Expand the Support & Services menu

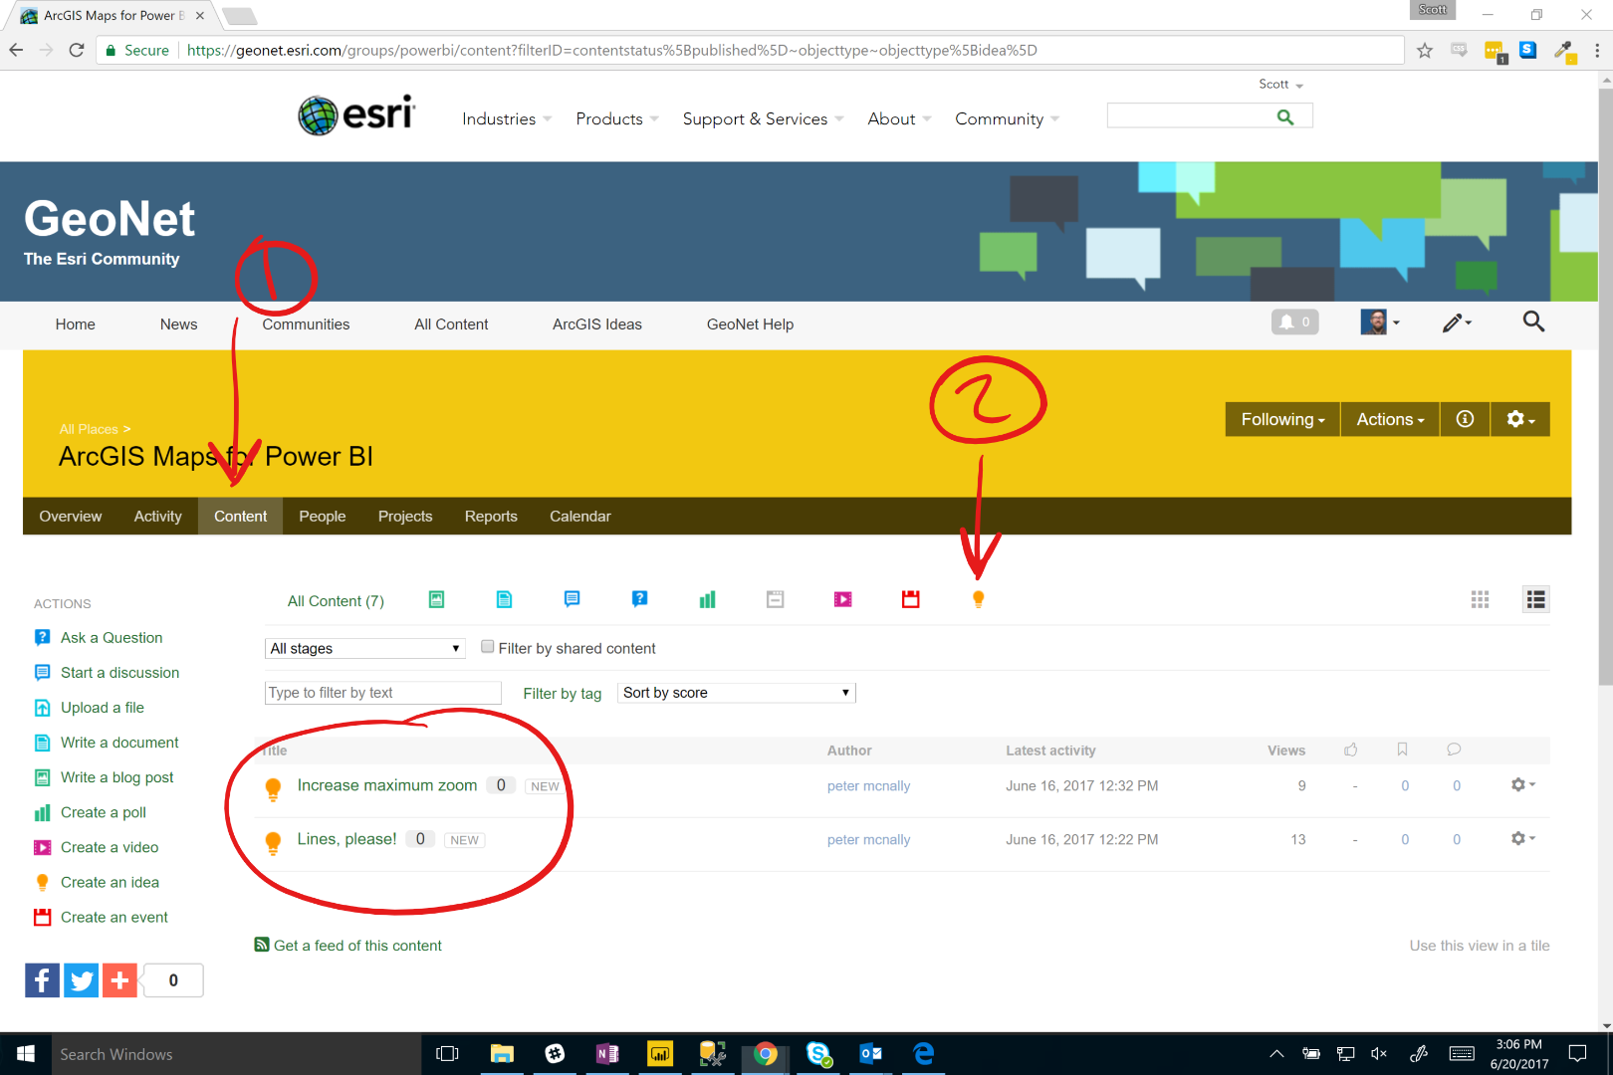click(764, 118)
